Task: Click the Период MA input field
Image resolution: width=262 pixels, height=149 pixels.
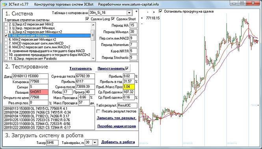Action: 133,25
